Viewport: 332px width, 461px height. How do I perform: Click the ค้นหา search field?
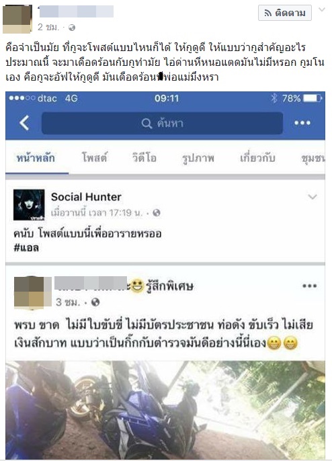click(162, 123)
